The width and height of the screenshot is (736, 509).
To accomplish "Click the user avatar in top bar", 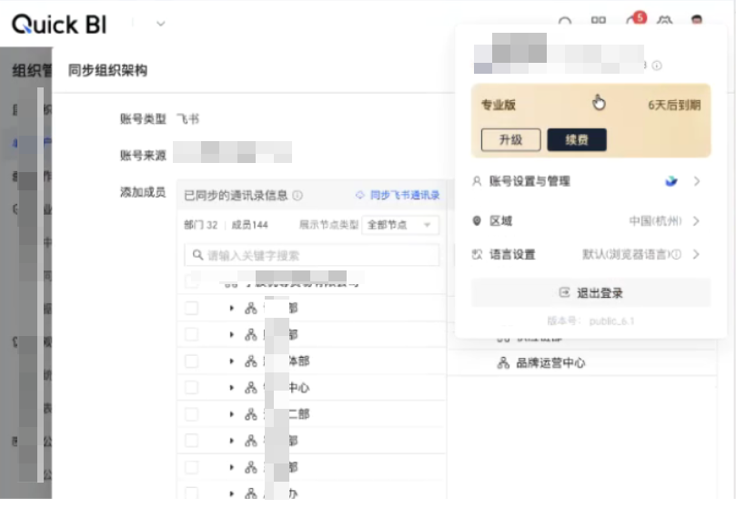I will (697, 20).
